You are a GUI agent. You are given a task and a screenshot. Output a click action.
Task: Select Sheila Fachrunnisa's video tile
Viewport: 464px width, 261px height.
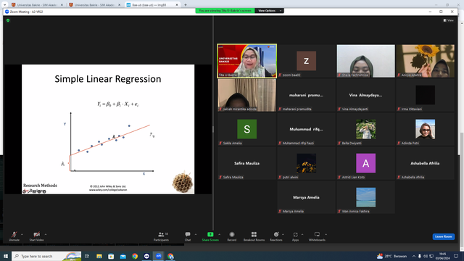coord(365,61)
